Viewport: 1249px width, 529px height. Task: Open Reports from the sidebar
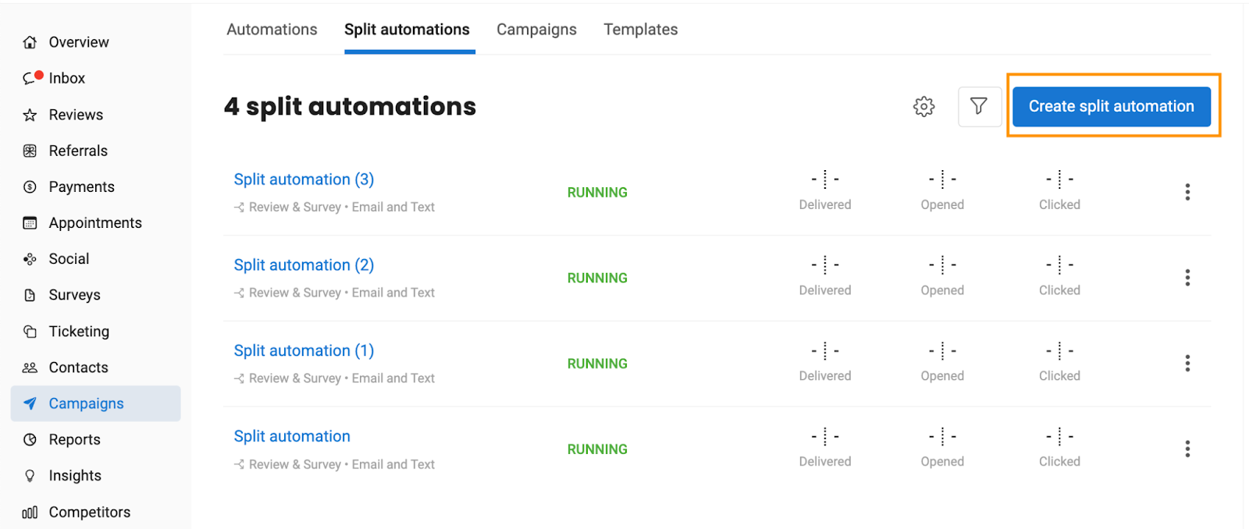(x=74, y=439)
